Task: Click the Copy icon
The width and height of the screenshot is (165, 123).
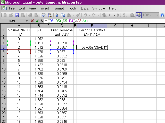Action: coord(63,15)
